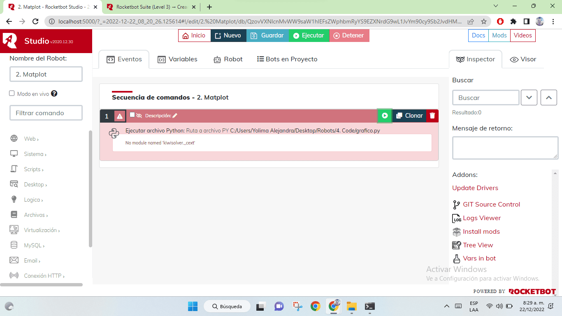Open GIT Source Control addon

coord(491,204)
